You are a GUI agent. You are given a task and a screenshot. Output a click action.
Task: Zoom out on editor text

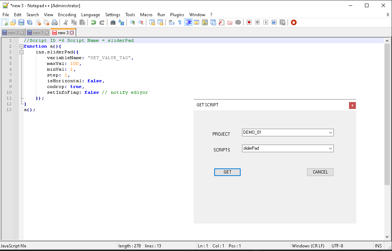pyautogui.click(x=141, y=22)
